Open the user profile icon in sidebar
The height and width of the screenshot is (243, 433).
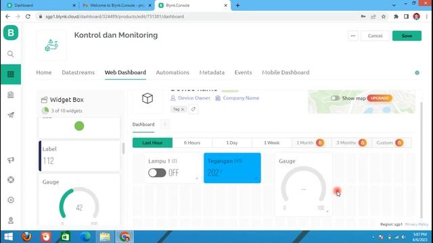(11, 220)
